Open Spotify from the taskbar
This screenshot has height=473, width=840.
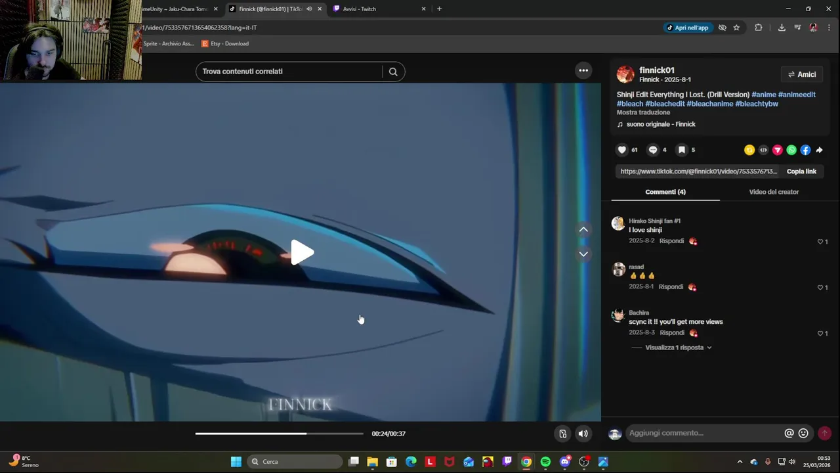(545, 462)
